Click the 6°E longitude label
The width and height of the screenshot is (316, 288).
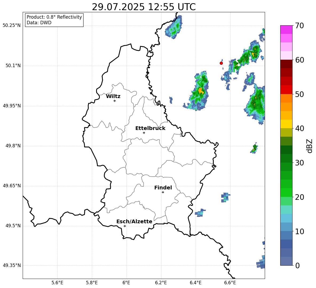coord(126,283)
